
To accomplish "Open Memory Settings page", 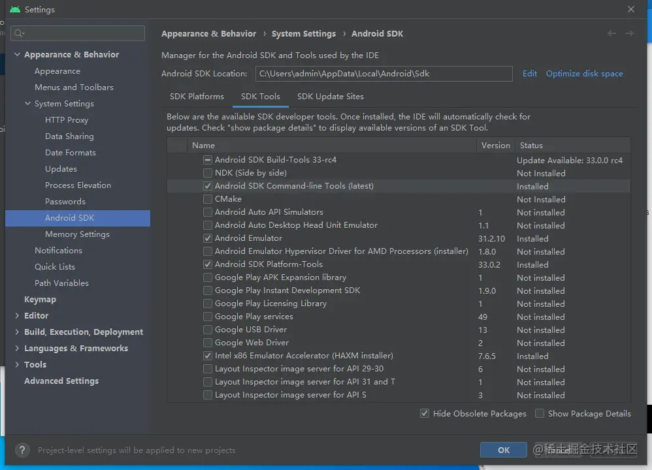I will pyautogui.click(x=77, y=234).
